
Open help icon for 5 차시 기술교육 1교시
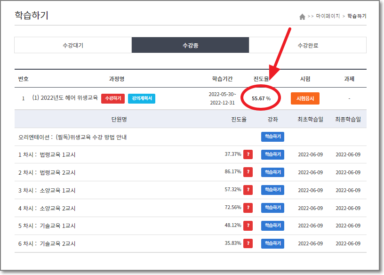pyautogui.click(x=248, y=226)
